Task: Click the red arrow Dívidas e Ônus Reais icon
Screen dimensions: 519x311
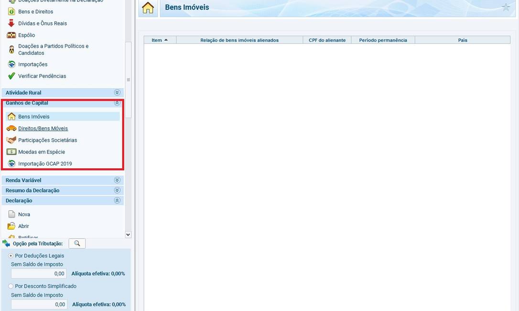Action: click(11, 23)
